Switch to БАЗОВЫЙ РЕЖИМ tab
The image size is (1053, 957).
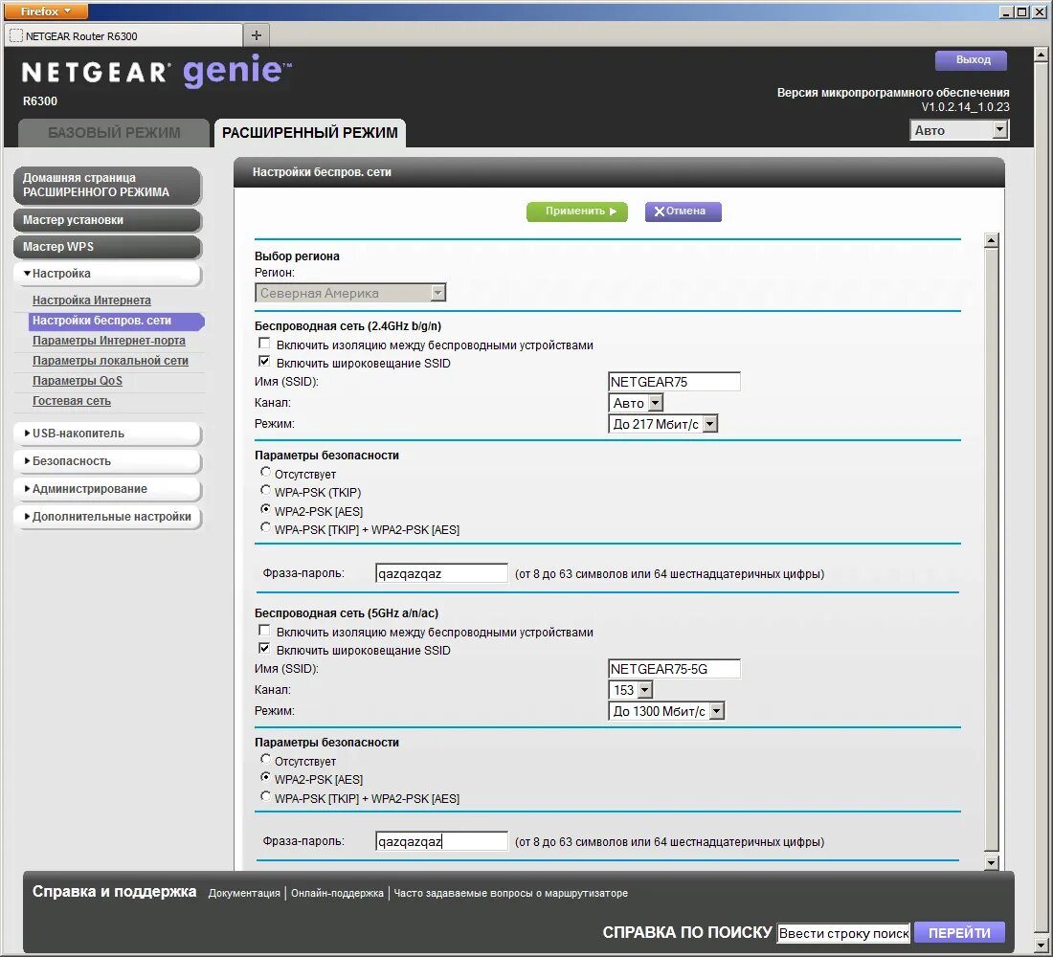coord(114,132)
